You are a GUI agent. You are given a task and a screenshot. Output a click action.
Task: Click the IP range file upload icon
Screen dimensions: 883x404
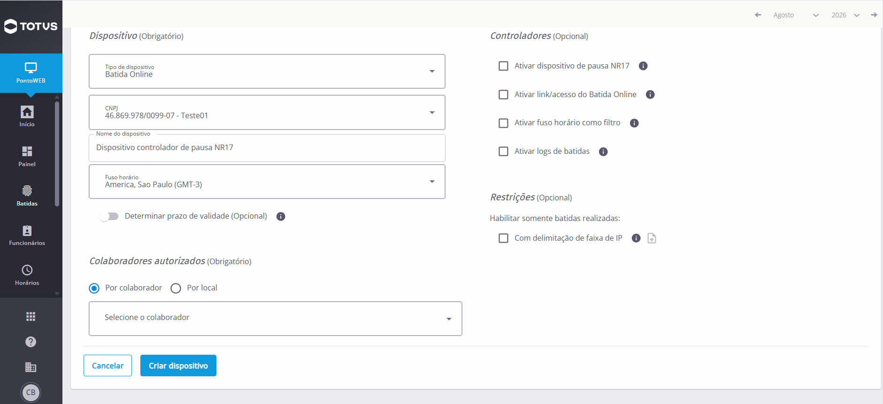pos(652,238)
